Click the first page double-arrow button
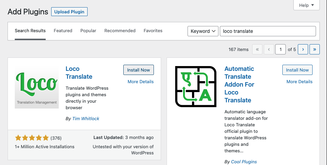Viewport: 327px width, 165px height. pyautogui.click(x=257, y=49)
